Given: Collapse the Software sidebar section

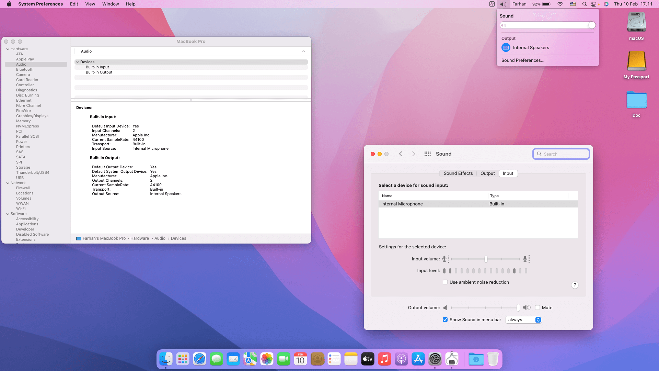Looking at the screenshot, I should pos(8,214).
